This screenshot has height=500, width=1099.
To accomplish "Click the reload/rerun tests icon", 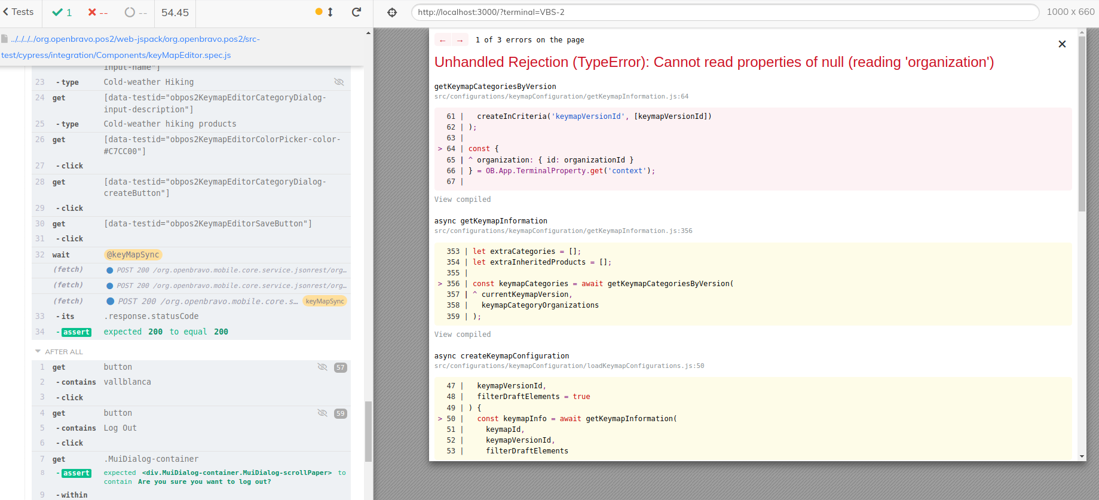I will click(x=356, y=12).
